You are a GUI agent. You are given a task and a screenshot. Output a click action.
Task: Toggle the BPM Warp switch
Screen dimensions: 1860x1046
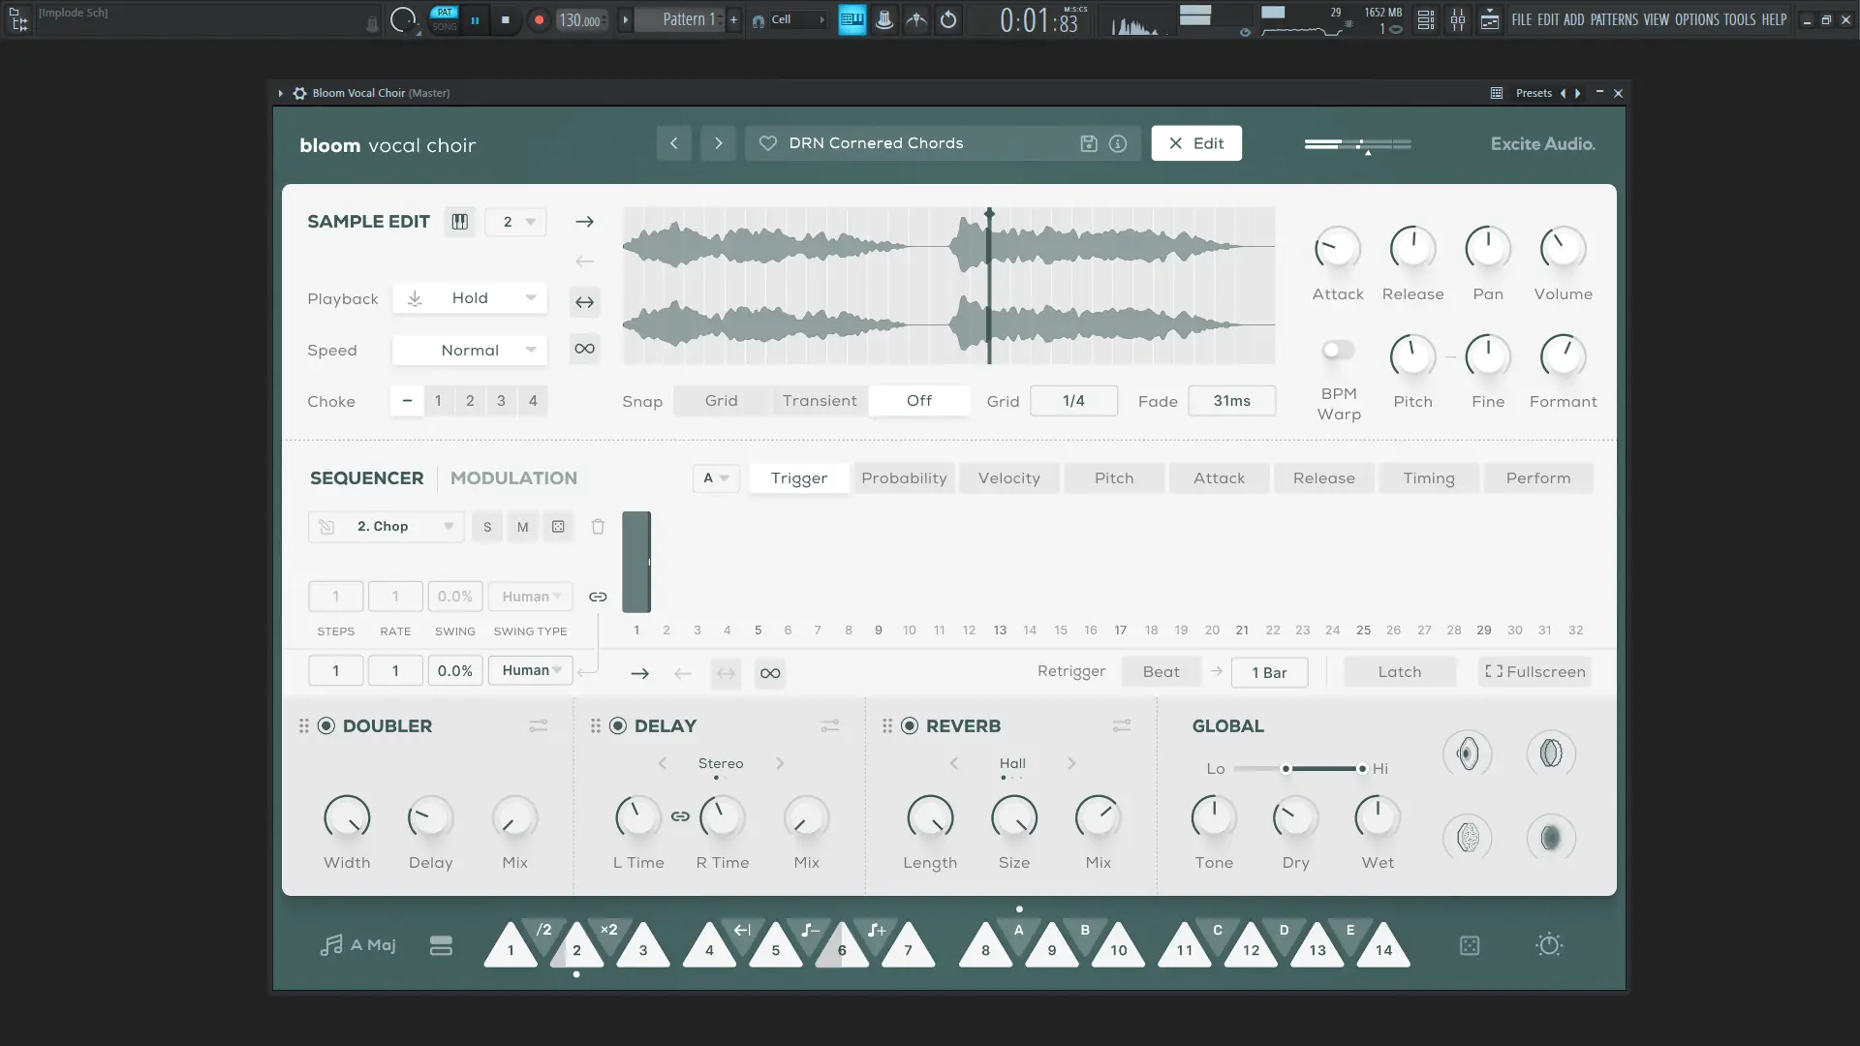pyautogui.click(x=1338, y=351)
